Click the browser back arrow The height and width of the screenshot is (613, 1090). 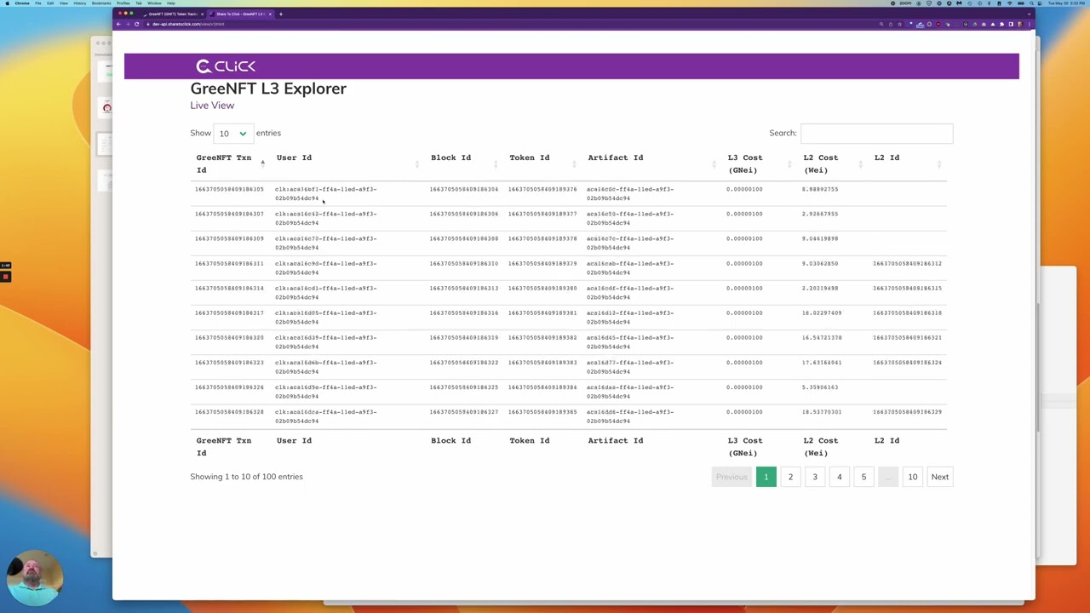coord(118,24)
